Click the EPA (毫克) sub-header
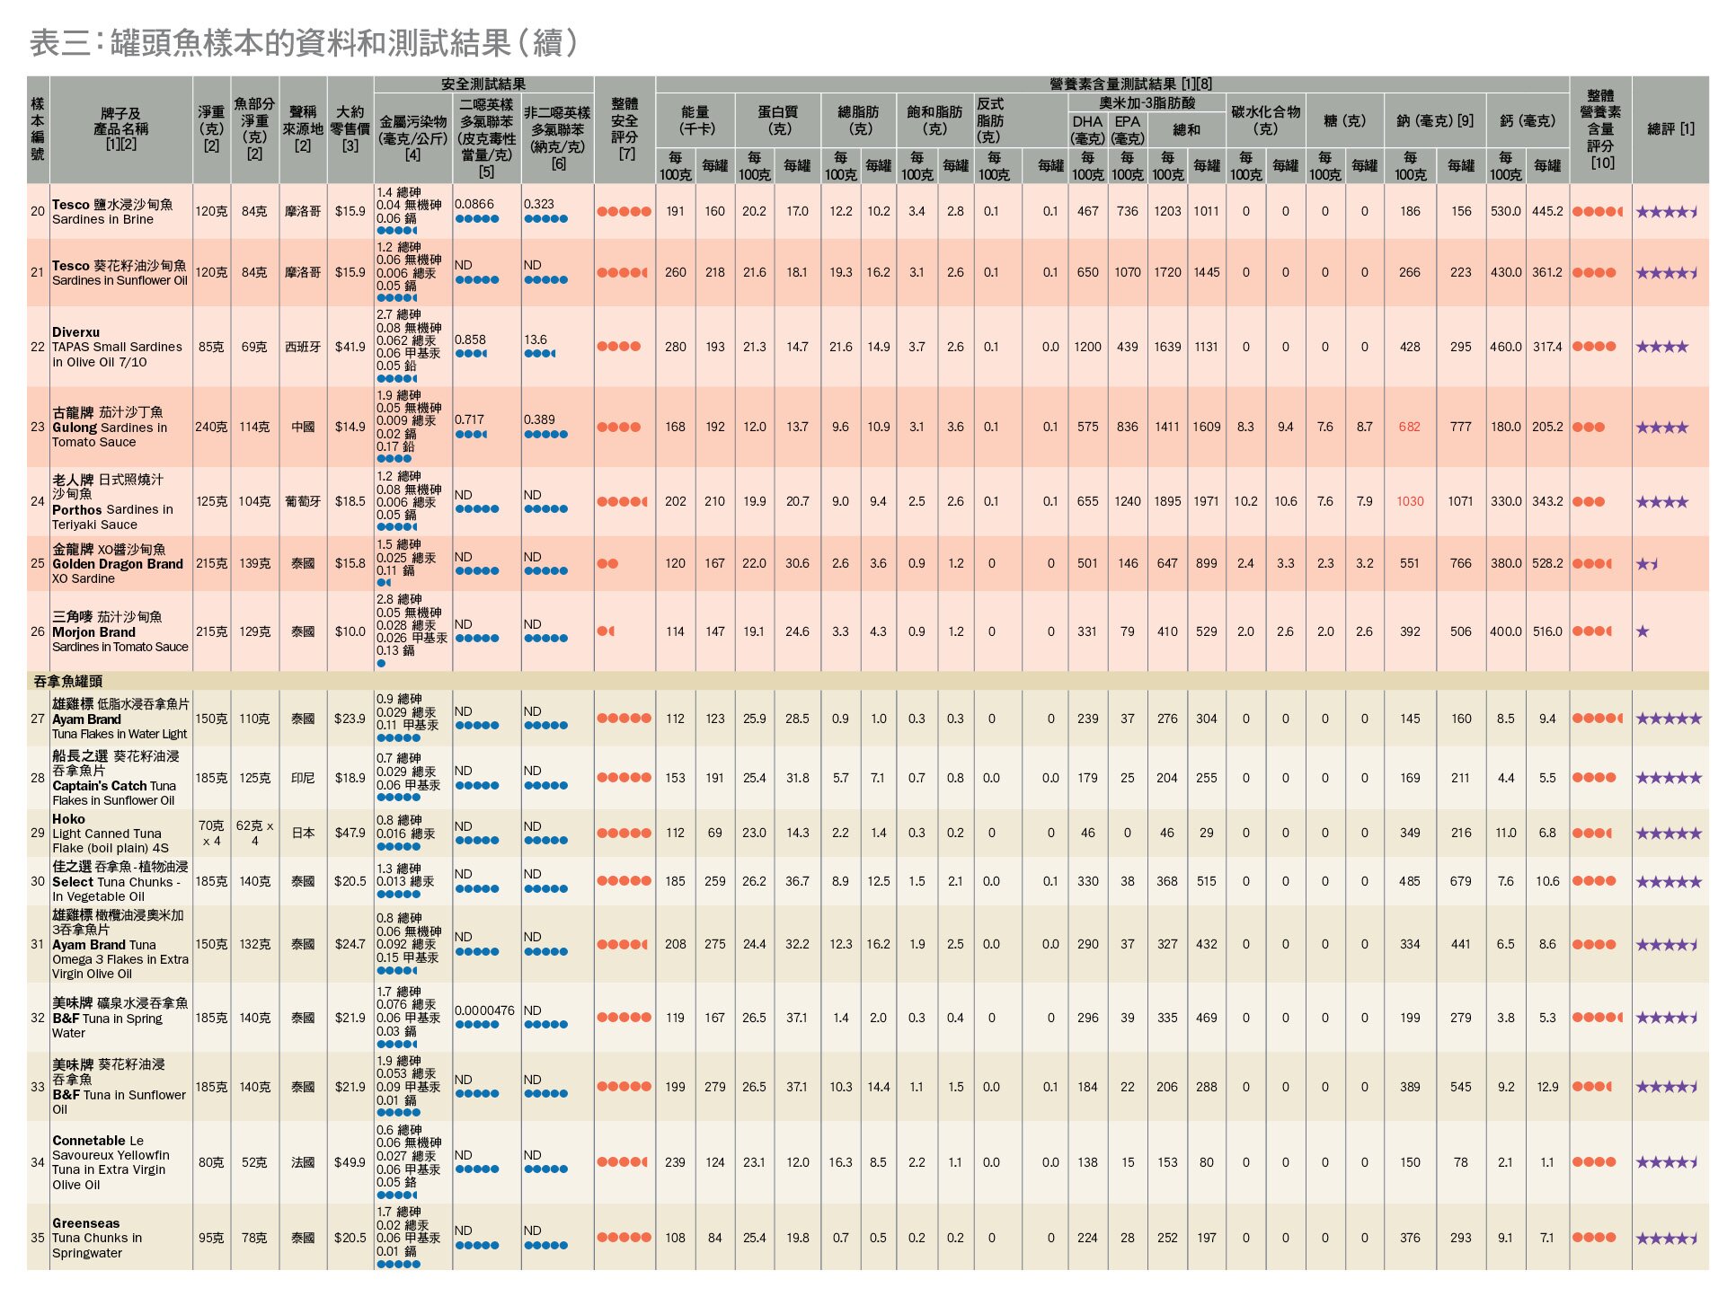 pyautogui.click(x=1127, y=129)
